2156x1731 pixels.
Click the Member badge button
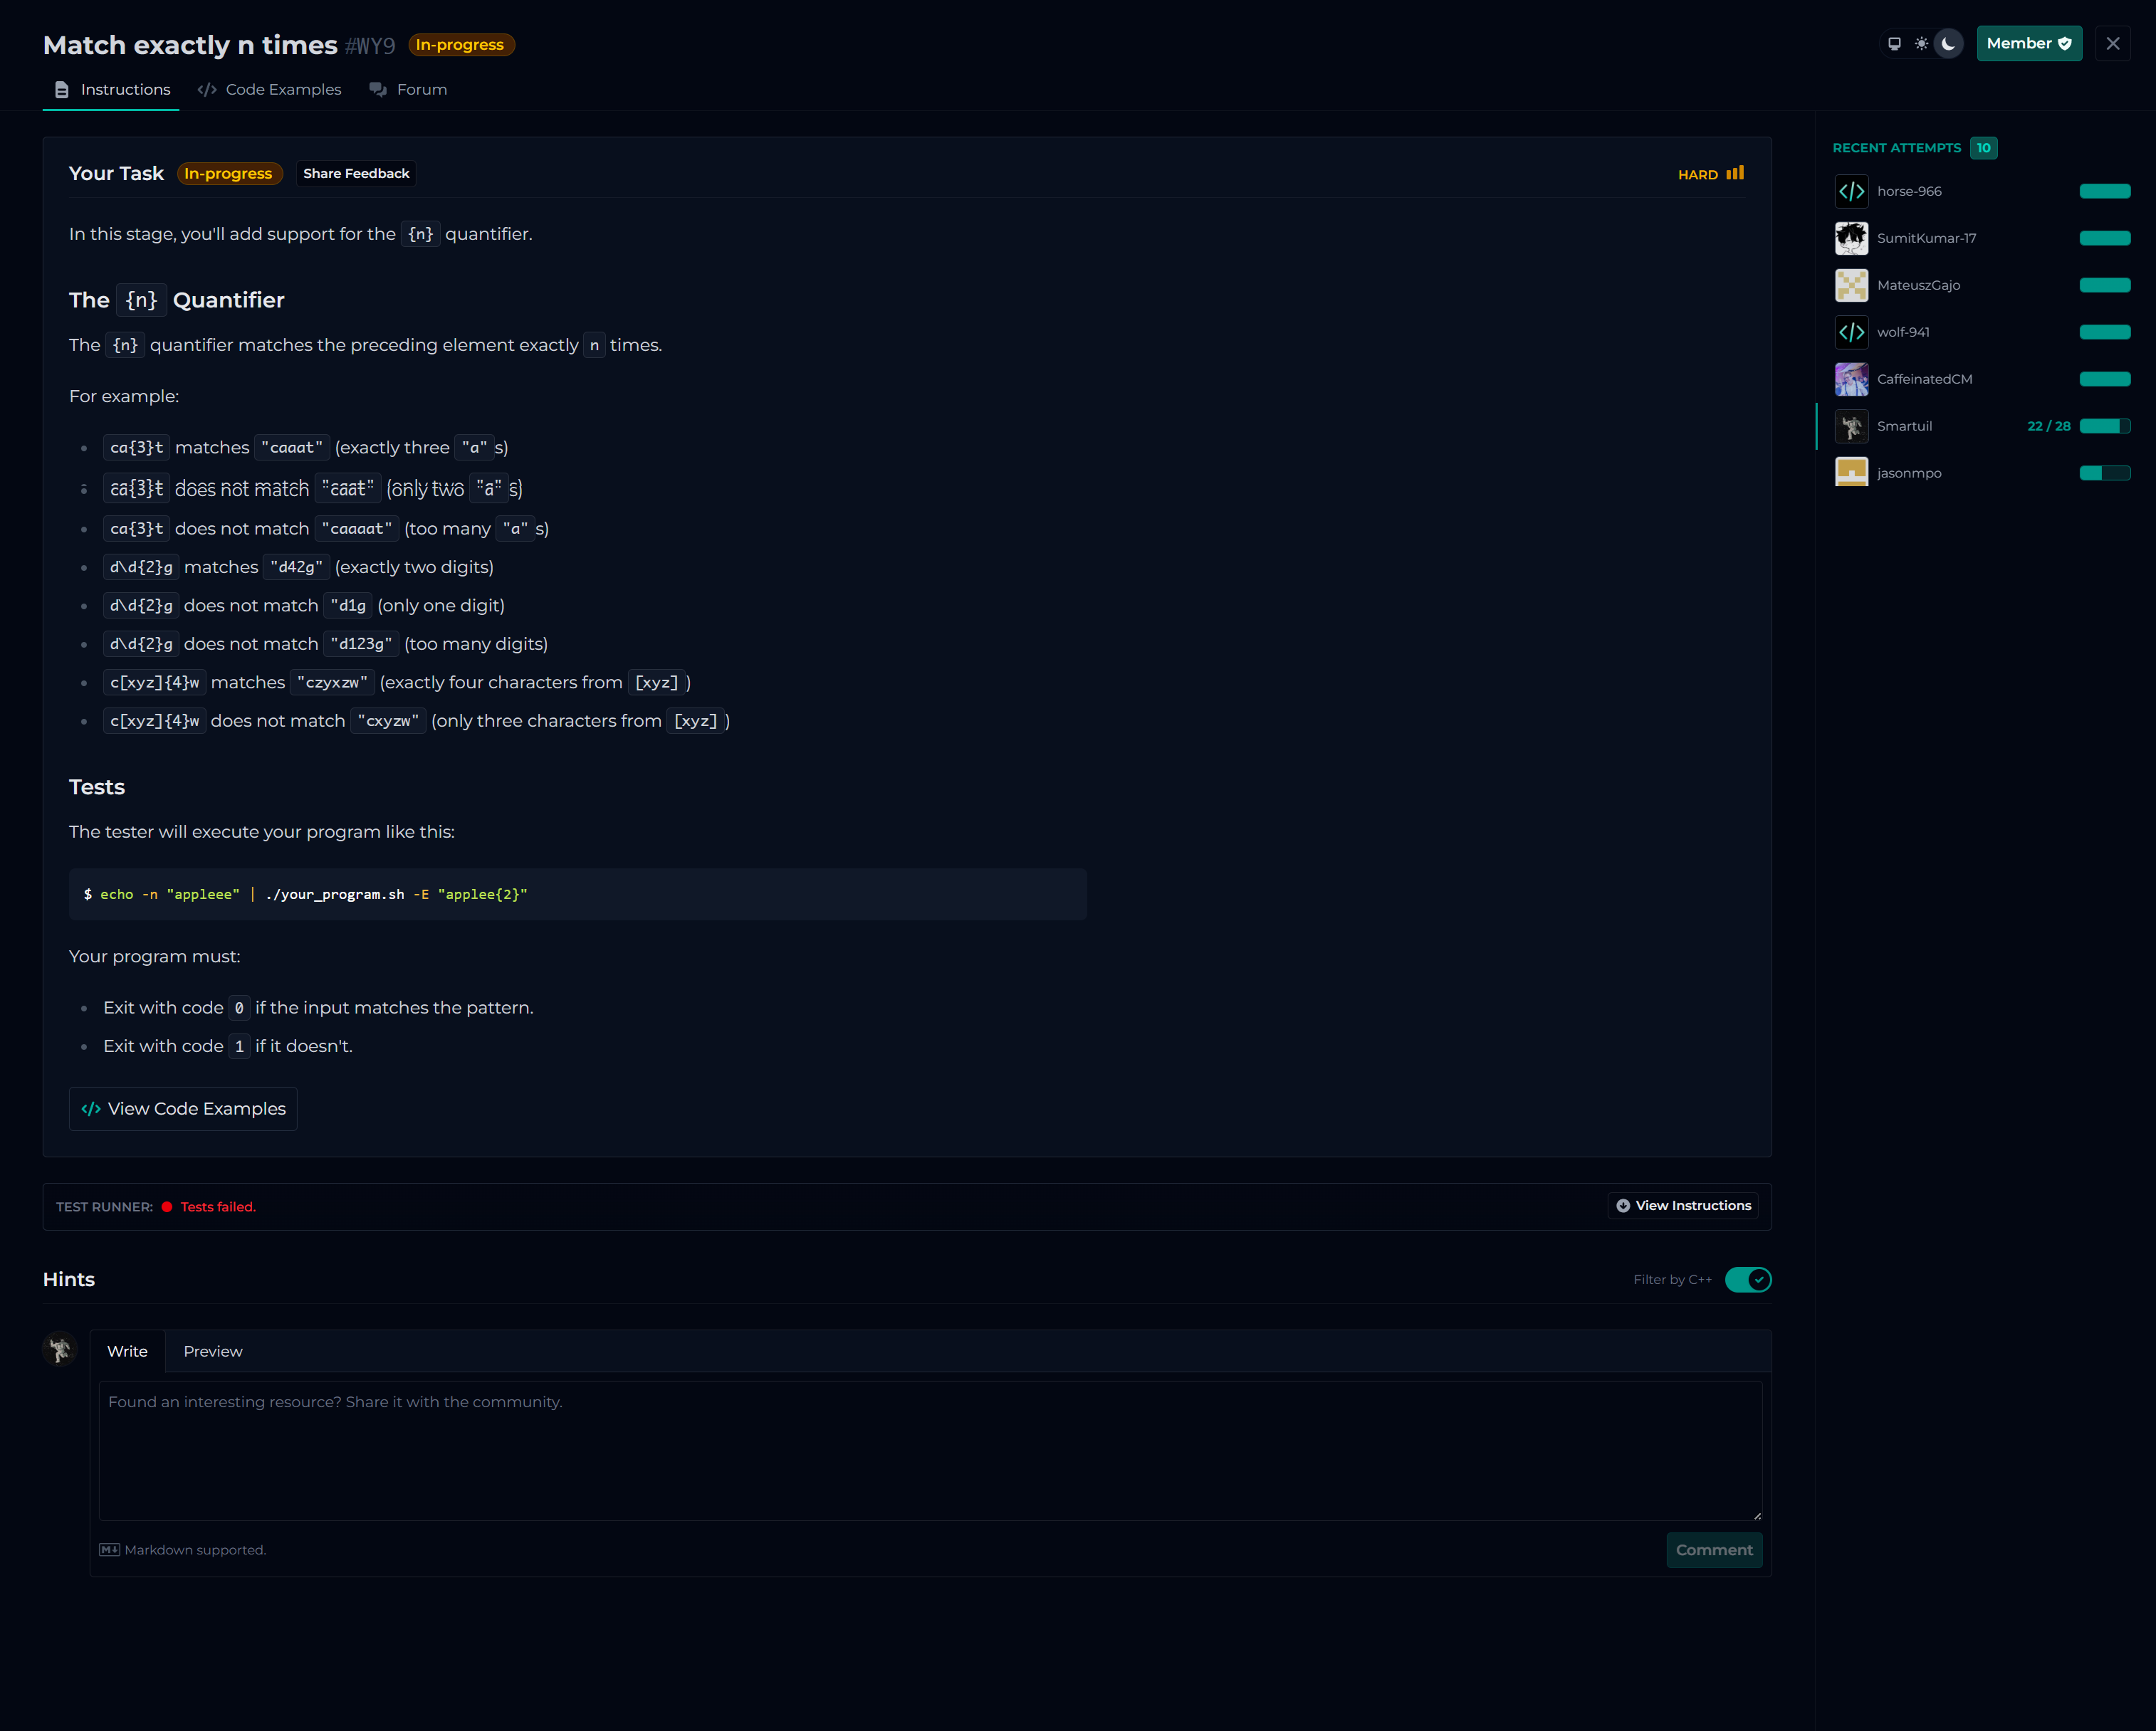pyautogui.click(x=2028, y=44)
